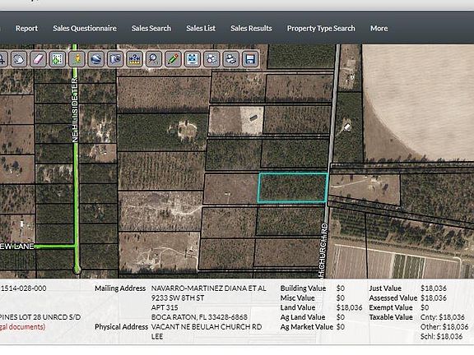Select the pan hand tool

click(x=19, y=58)
